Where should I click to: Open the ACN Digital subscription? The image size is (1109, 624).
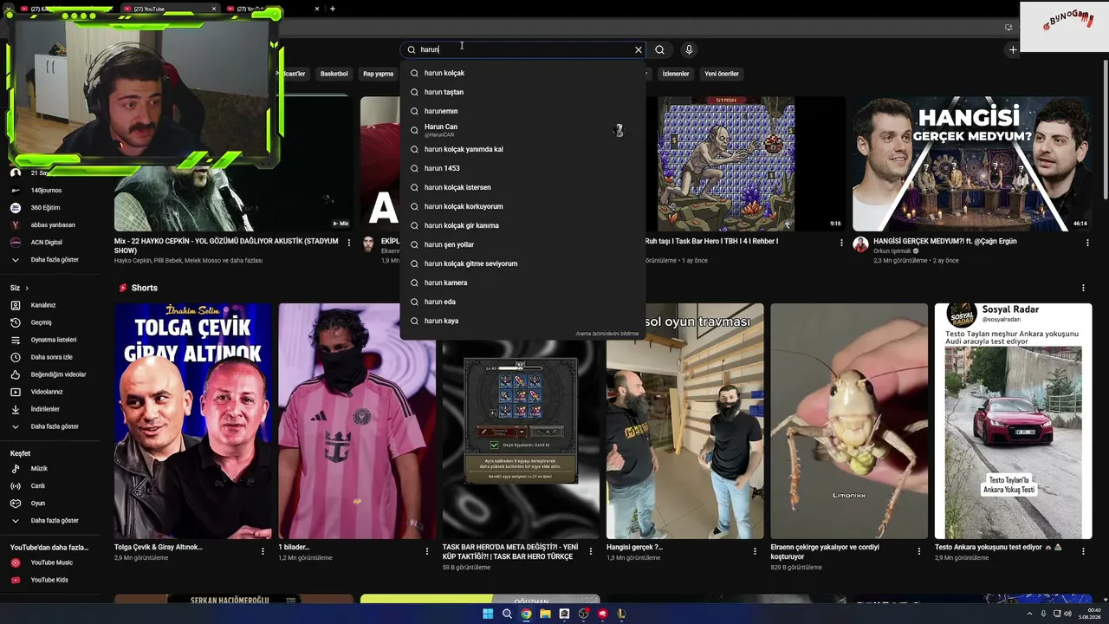coord(46,243)
